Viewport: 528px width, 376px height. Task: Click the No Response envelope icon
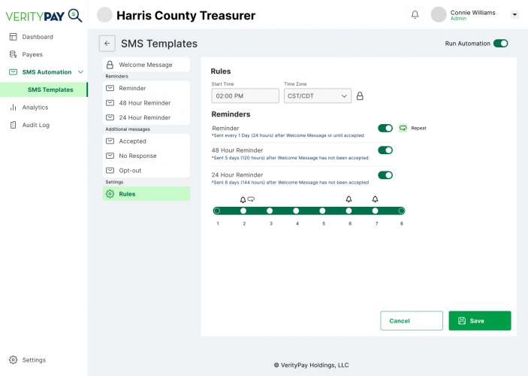tap(110, 156)
